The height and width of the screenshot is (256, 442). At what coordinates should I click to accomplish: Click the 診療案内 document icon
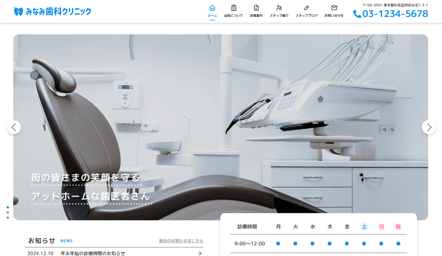(256, 8)
